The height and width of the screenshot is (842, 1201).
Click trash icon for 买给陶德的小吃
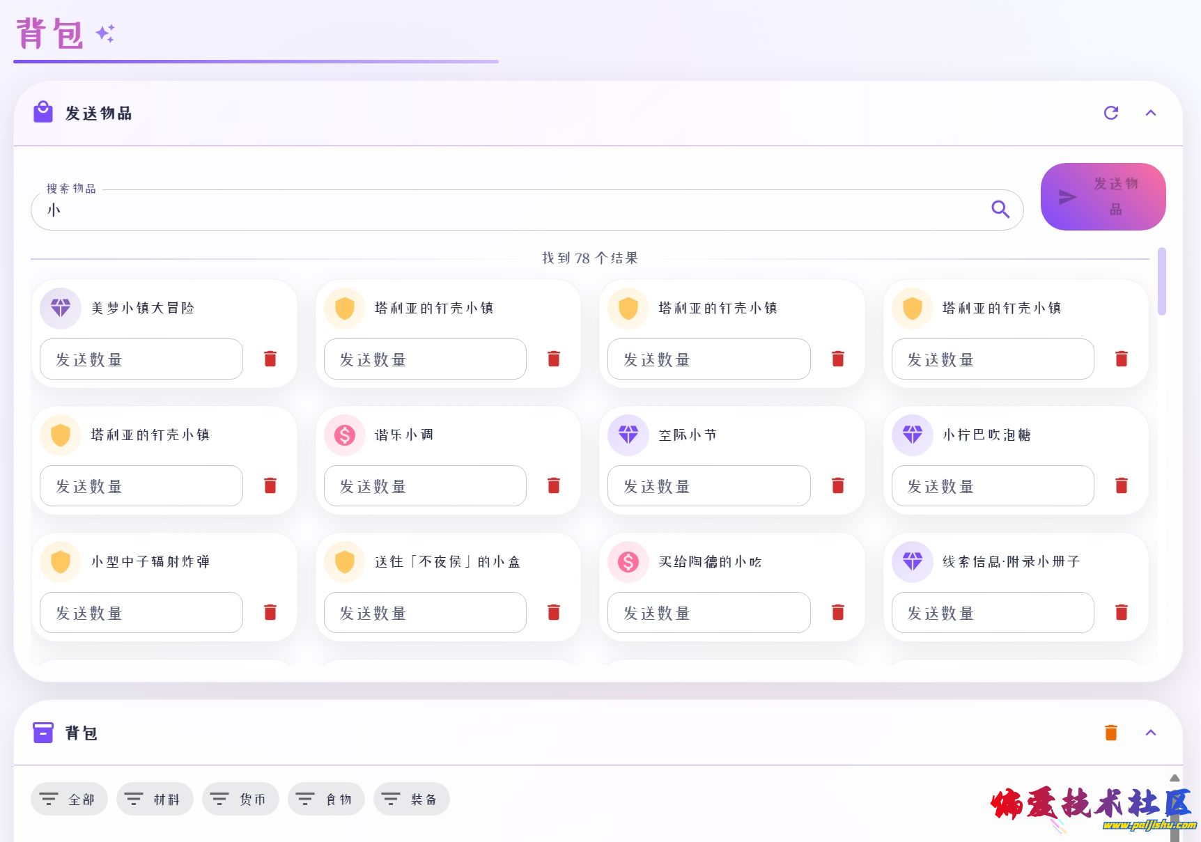point(838,612)
